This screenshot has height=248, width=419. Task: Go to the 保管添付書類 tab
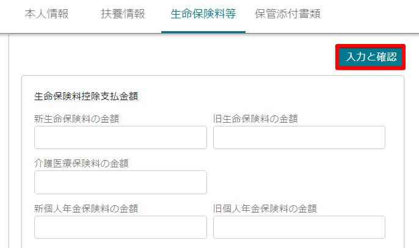288,14
